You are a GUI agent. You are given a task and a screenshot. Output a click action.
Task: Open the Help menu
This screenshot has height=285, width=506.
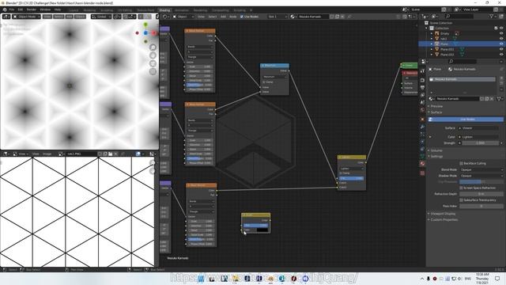click(x=58, y=9)
